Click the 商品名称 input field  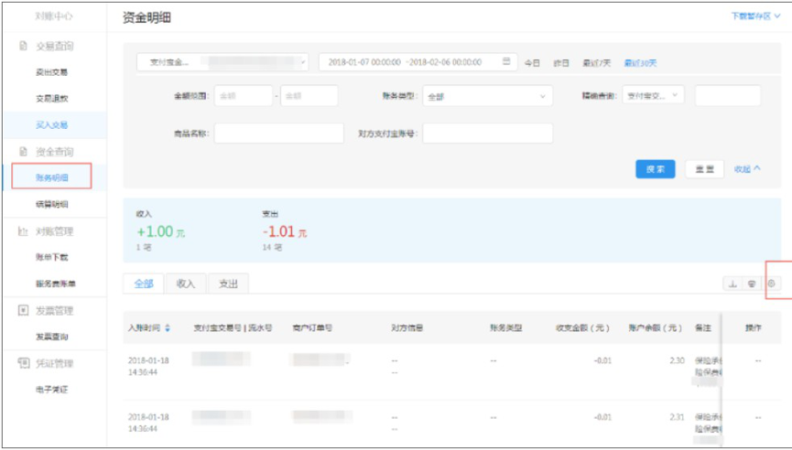278,134
